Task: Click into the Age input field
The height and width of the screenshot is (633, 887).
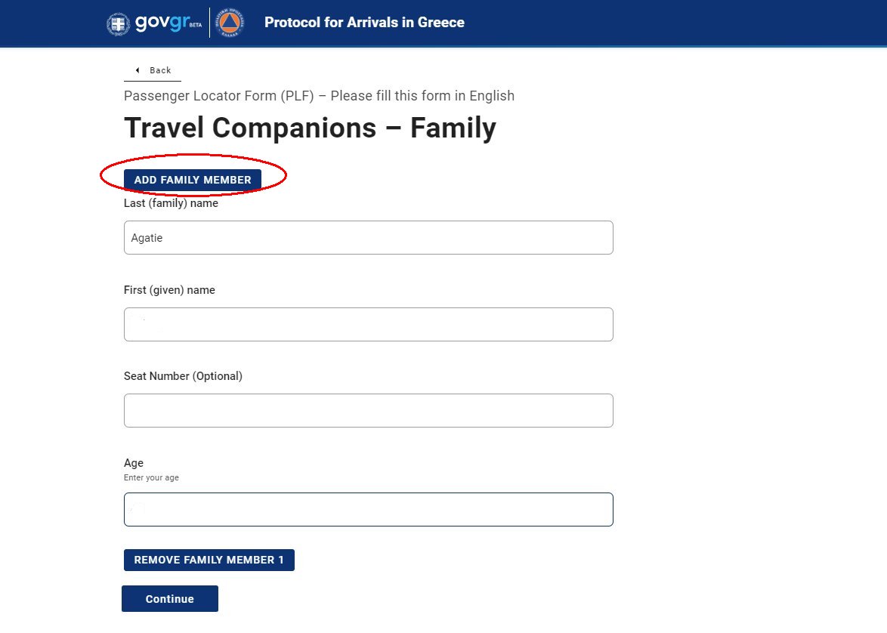Action: point(368,509)
